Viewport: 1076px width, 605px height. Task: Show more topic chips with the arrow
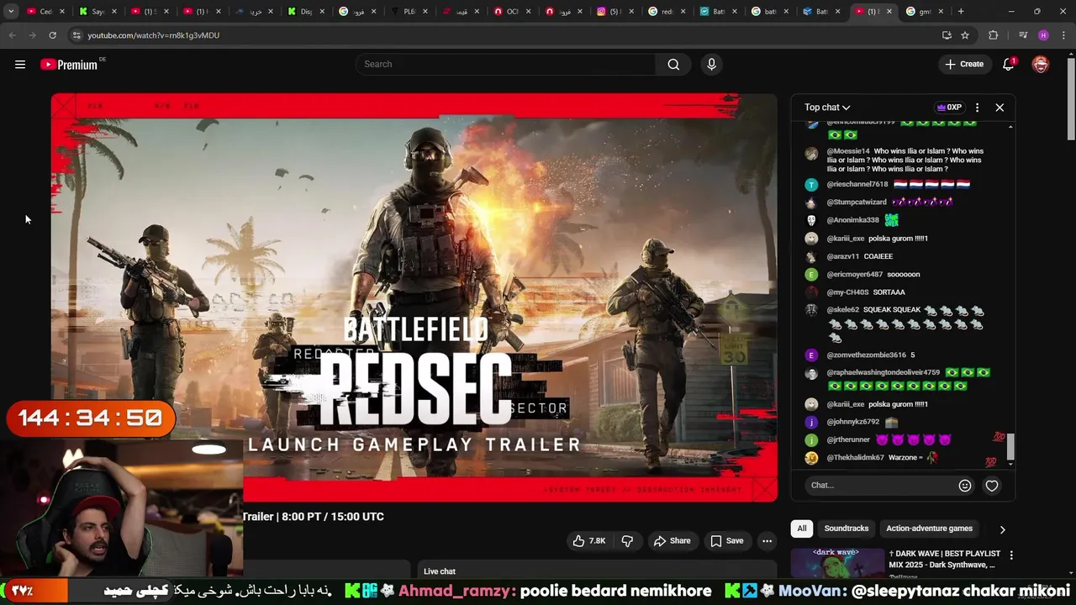point(1002,529)
